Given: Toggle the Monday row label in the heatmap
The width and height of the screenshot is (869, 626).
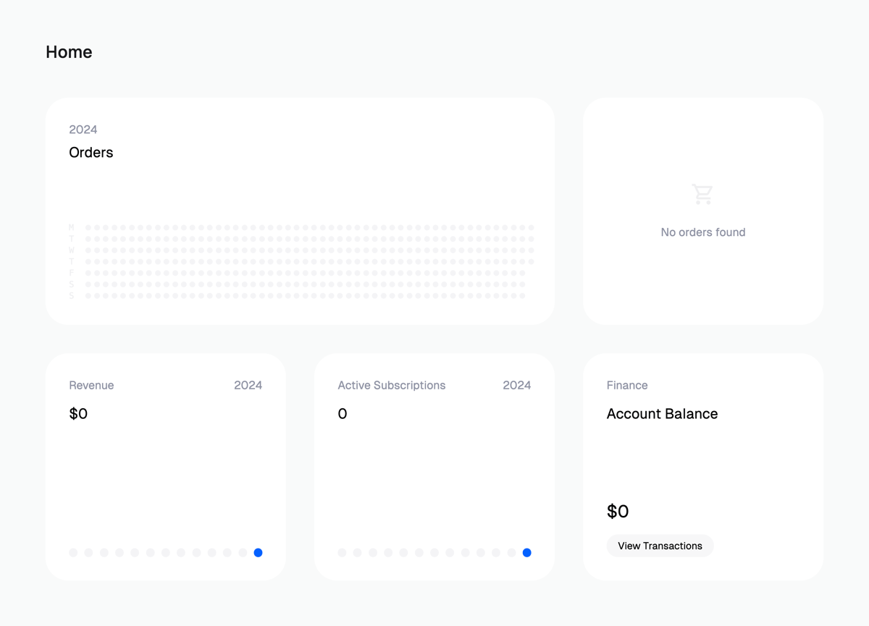Looking at the screenshot, I should (71, 227).
